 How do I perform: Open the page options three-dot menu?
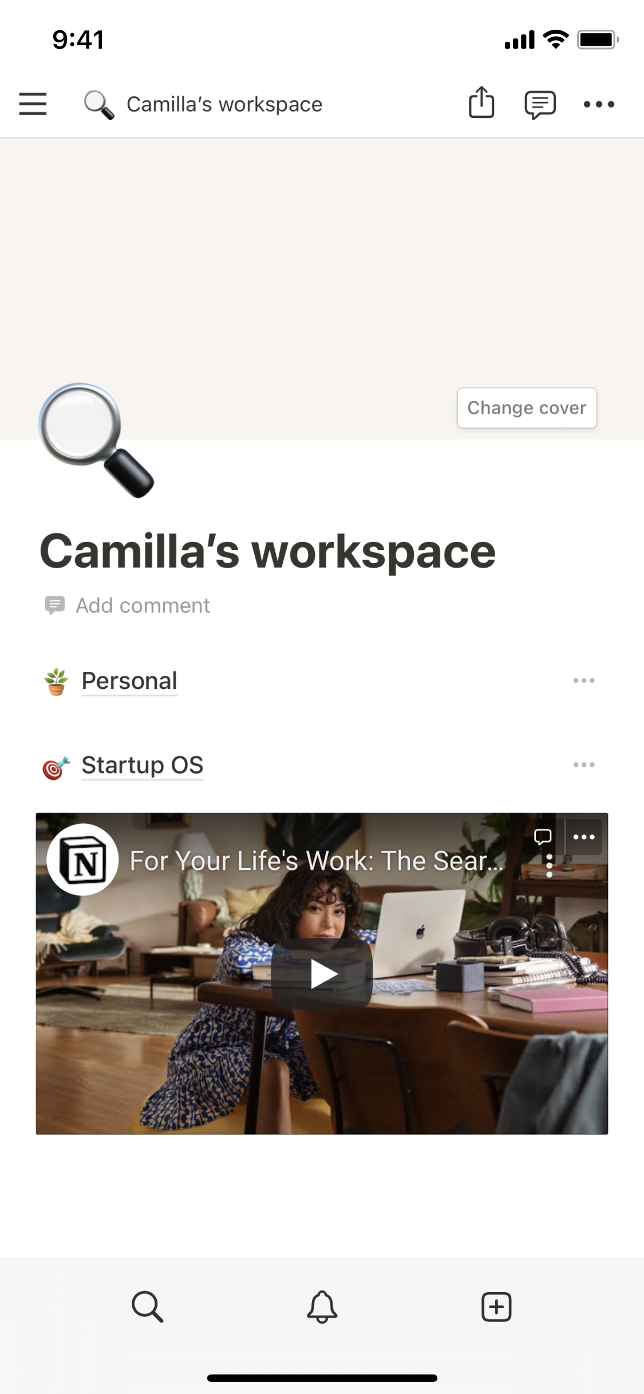click(x=599, y=104)
